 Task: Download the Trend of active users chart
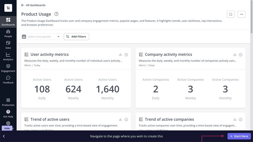pos(120,120)
